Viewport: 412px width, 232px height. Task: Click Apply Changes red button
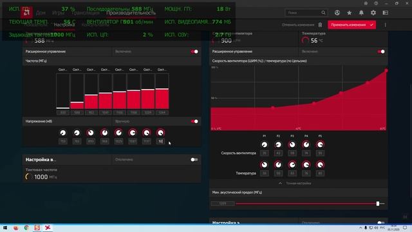click(x=351, y=24)
